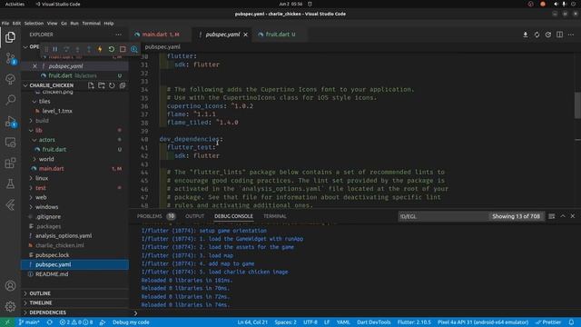Collapse all folders in explorer
Viewport: 581px width, 327px height.
(123, 85)
